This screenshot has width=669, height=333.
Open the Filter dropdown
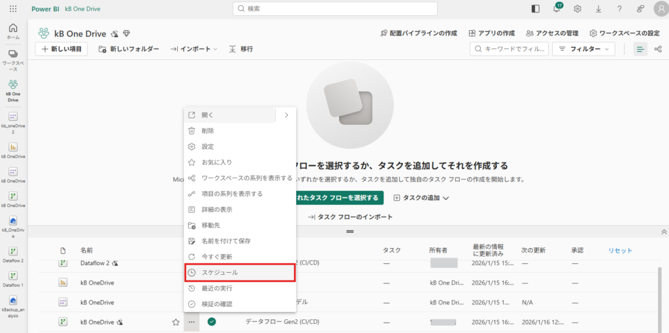pos(583,49)
